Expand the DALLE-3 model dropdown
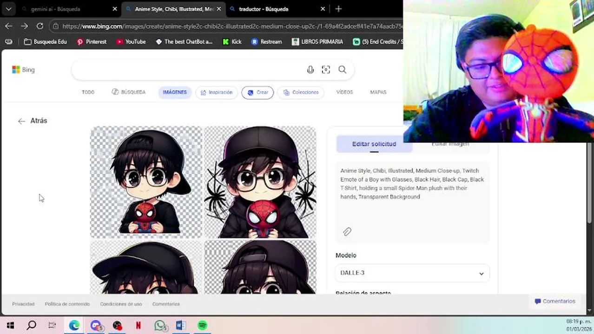Image resolution: width=594 pixels, height=334 pixels. coord(412,273)
